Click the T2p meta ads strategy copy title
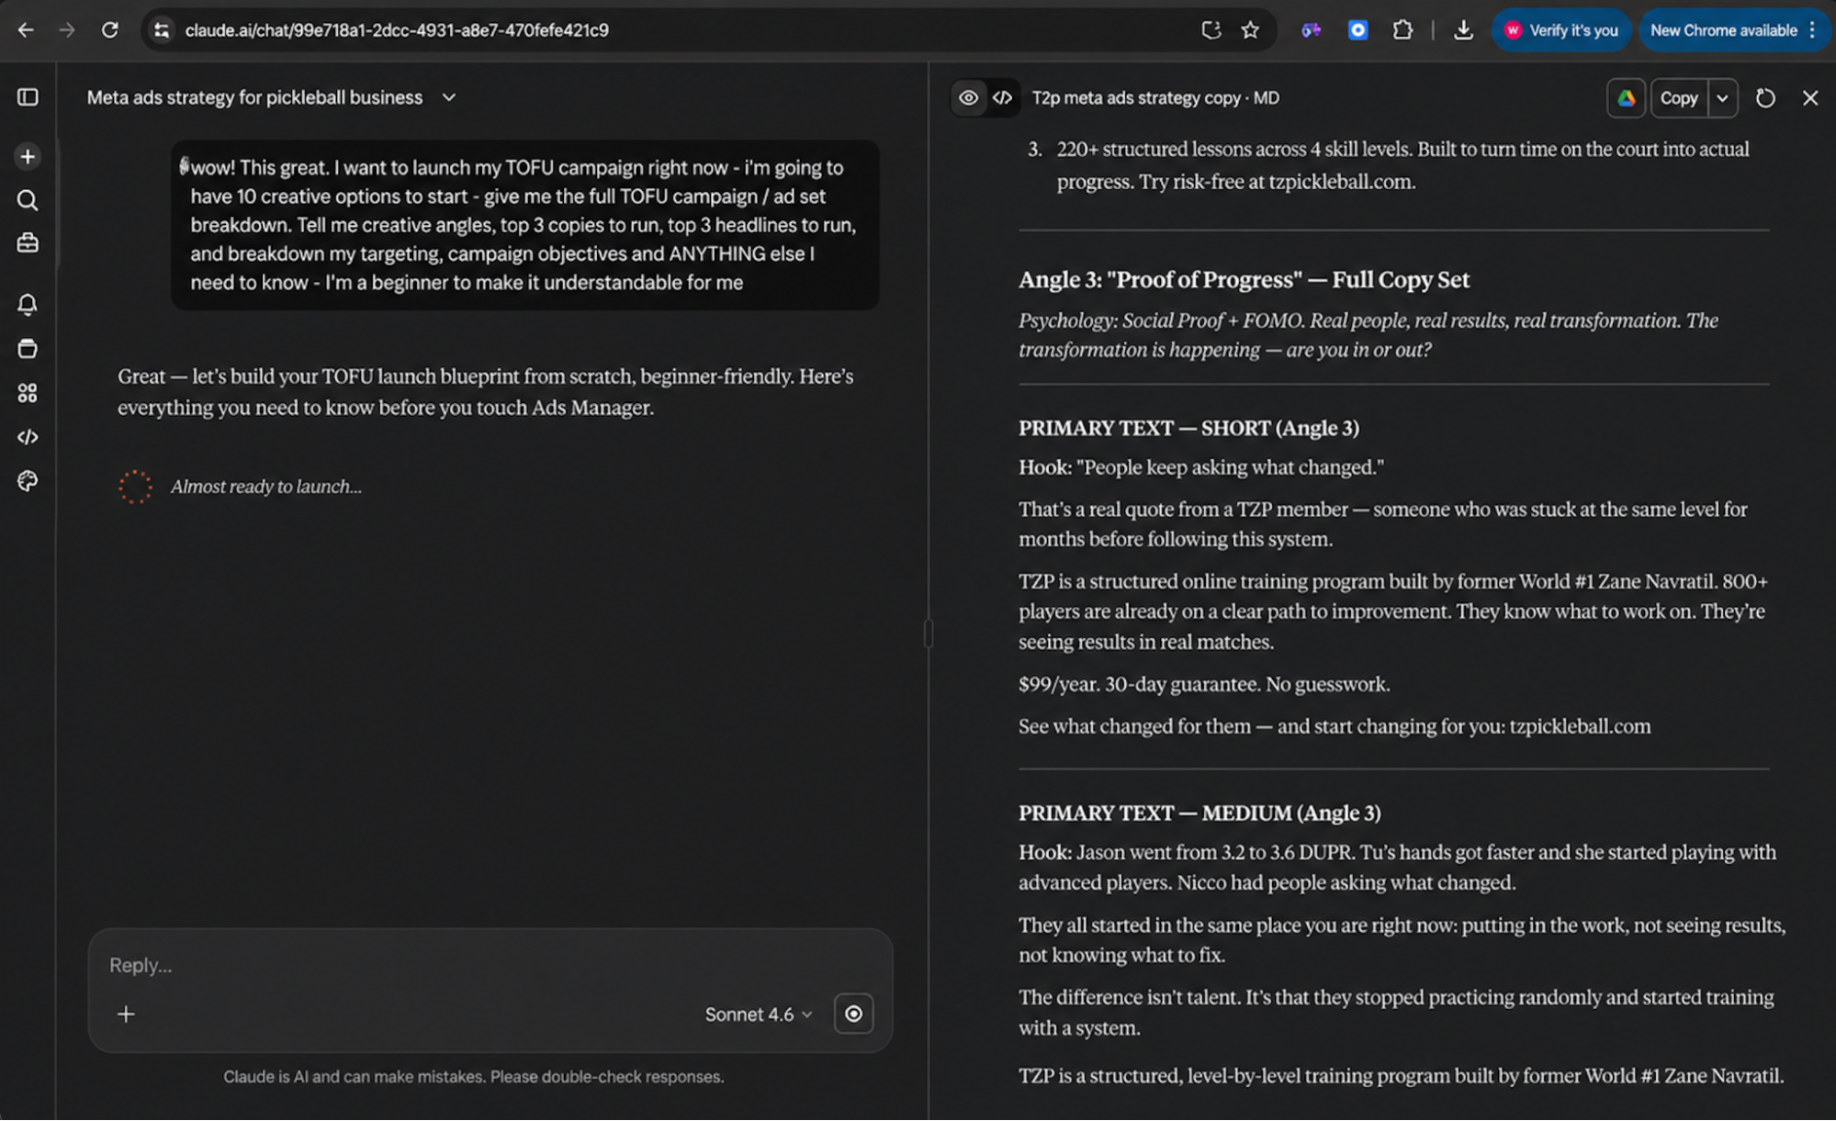This screenshot has width=1836, height=1121. (1155, 98)
